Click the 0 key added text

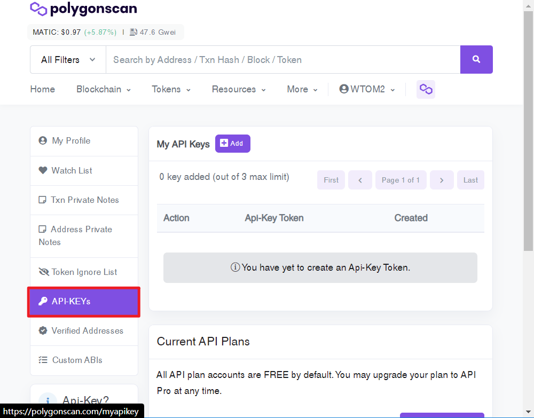coord(224,177)
